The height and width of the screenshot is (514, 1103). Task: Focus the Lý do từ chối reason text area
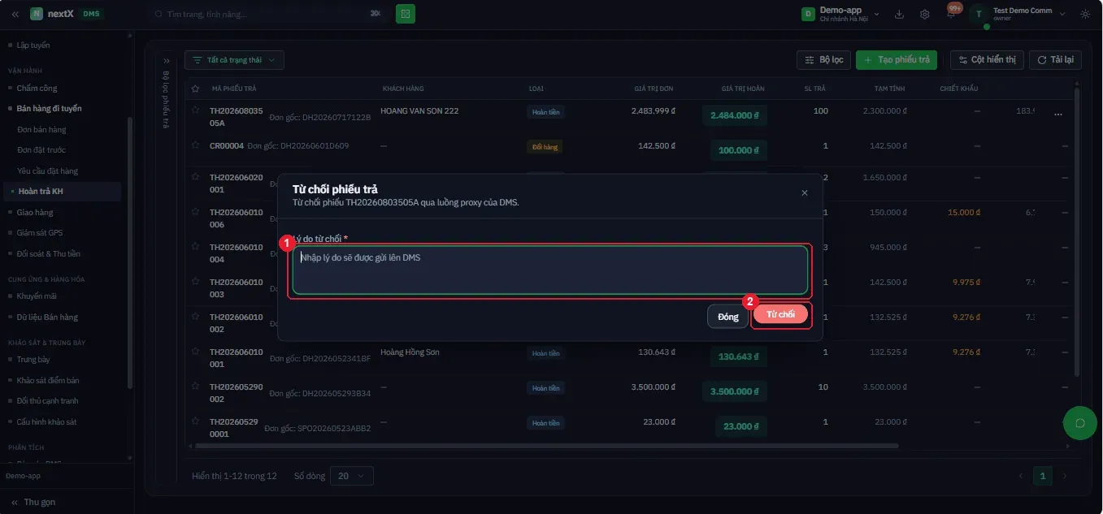point(550,270)
